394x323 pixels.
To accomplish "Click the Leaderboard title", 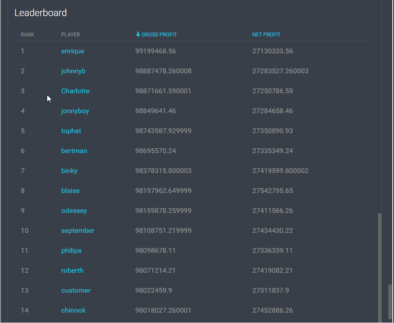I will click(x=40, y=13).
